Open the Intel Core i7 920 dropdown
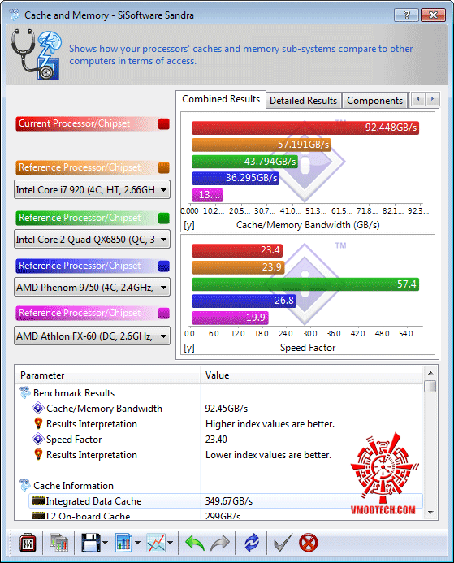The width and height of the screenshot is (454, 563). coord(92,189)
